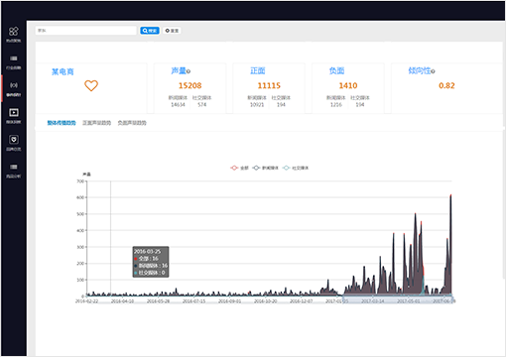Open the bottom list icon in sidebar
The width and height of the screenshot is (506, 357).
[x=14, y=167]
